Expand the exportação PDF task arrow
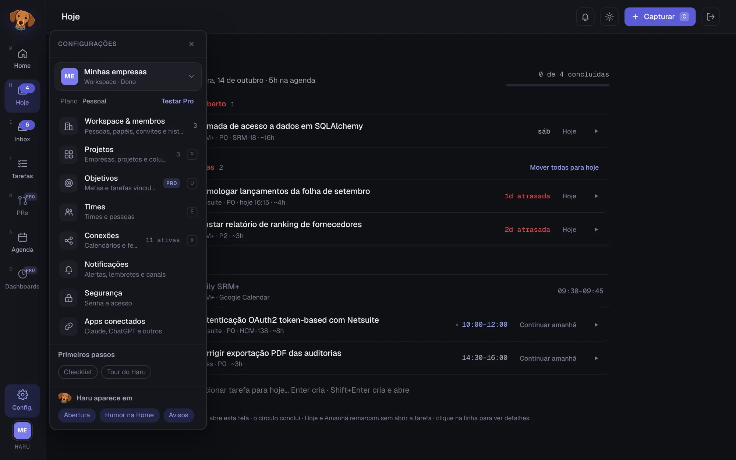Screen dimensions: 736x460 pyautogui.click(x=596, y=358)
